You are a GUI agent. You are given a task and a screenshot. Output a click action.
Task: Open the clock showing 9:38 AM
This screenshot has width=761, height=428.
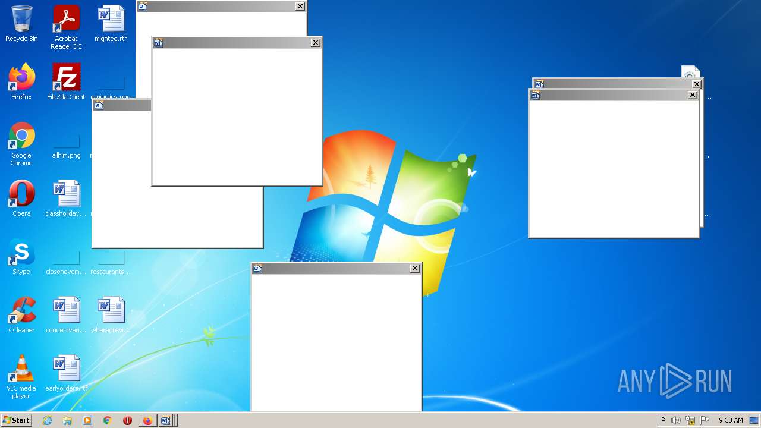tap(731, 420)
